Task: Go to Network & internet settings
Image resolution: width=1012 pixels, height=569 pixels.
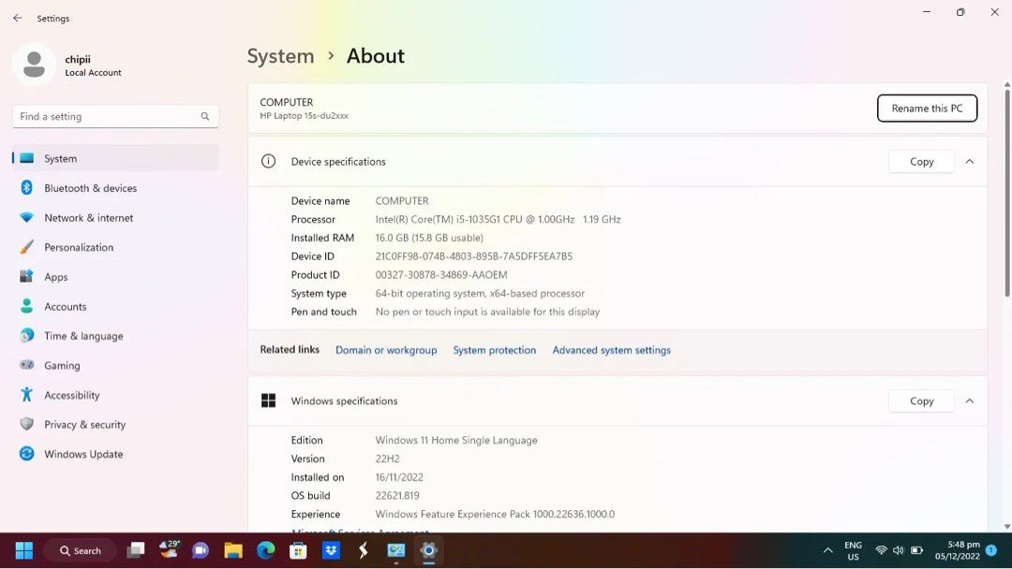Action: pyautogui.click(x=88, y=218)
